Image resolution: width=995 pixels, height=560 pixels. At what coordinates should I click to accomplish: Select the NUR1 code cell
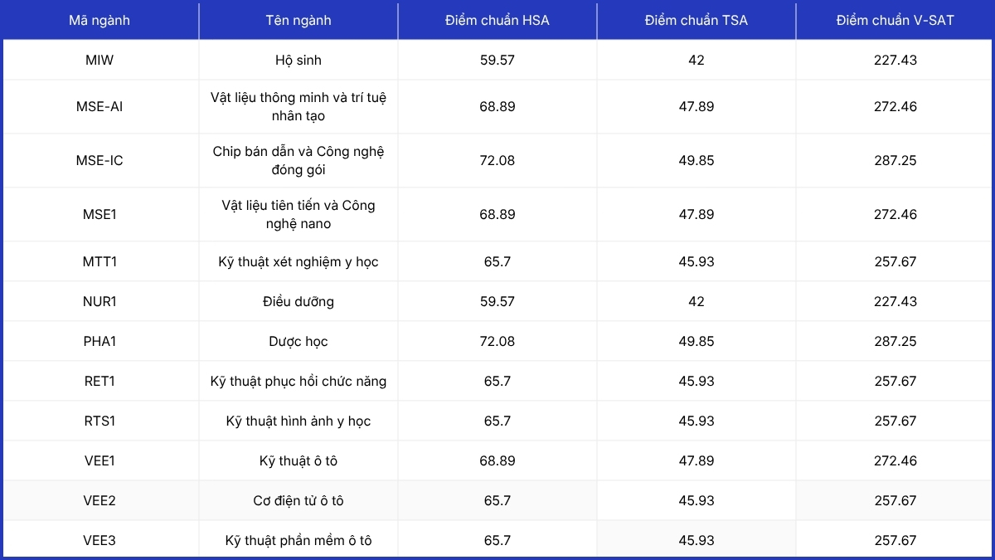(x=99, y=301)
